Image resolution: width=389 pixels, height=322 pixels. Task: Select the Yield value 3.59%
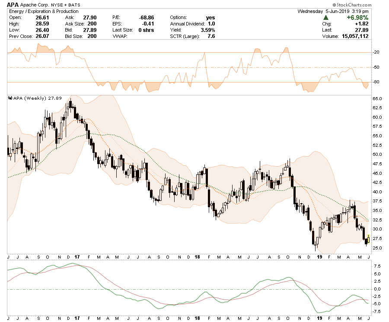point(208,30)
